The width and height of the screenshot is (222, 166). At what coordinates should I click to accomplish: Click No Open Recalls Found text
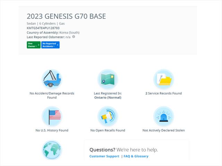point(108,130)
